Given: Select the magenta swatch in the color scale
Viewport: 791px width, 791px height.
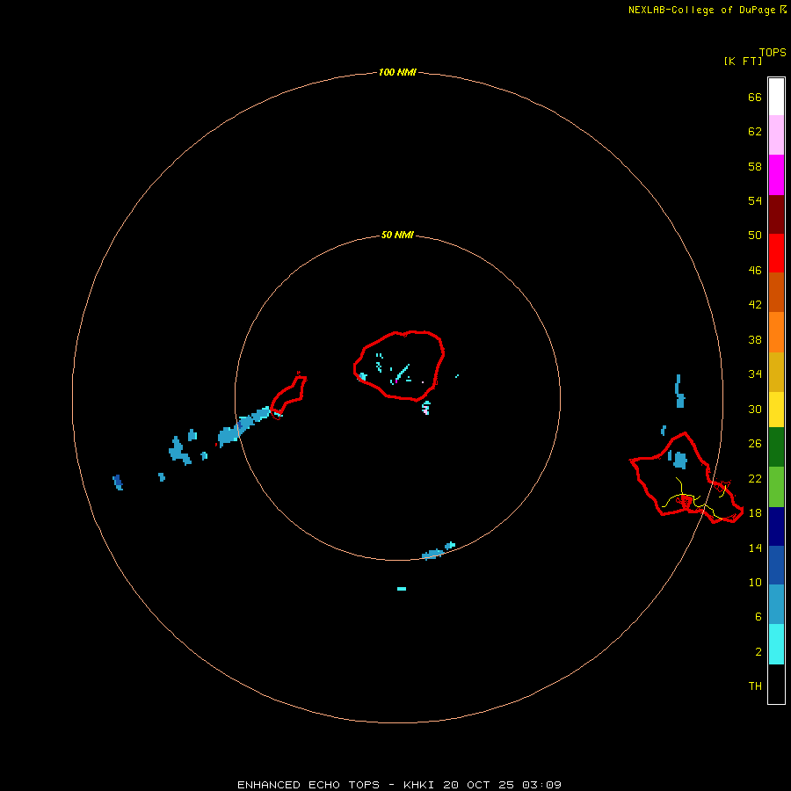Looking at the screenshot, I should tap(776, 175).
